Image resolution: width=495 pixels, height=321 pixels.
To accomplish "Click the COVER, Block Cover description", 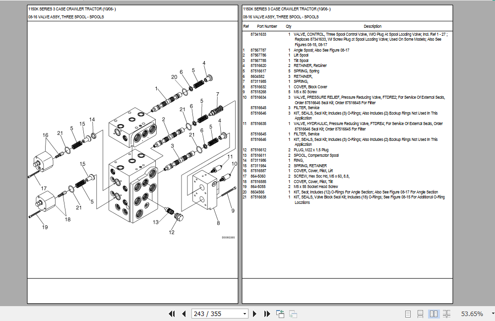I will tap(310, 87).
